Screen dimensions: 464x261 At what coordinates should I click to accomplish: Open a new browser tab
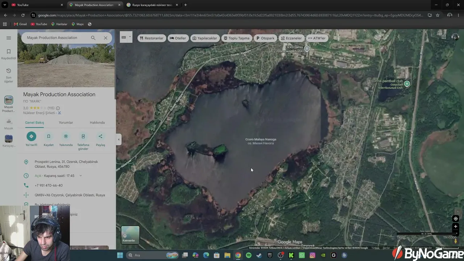click(x=186, y=5)
